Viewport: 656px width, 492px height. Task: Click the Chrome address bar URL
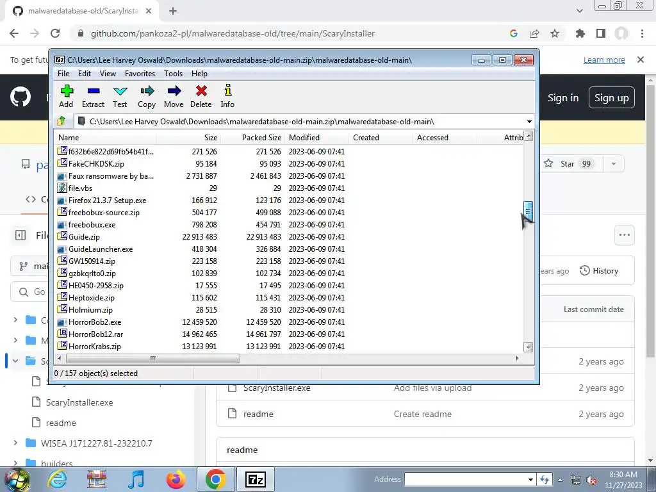tap(233, 33)
